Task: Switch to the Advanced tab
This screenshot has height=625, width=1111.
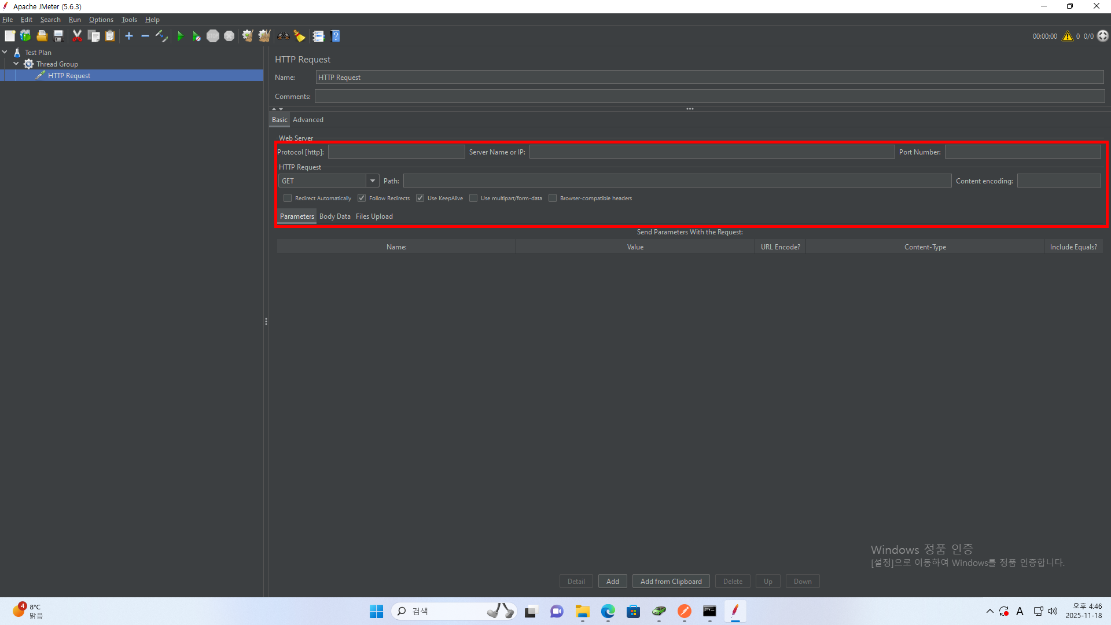Action: coord(308,120)
